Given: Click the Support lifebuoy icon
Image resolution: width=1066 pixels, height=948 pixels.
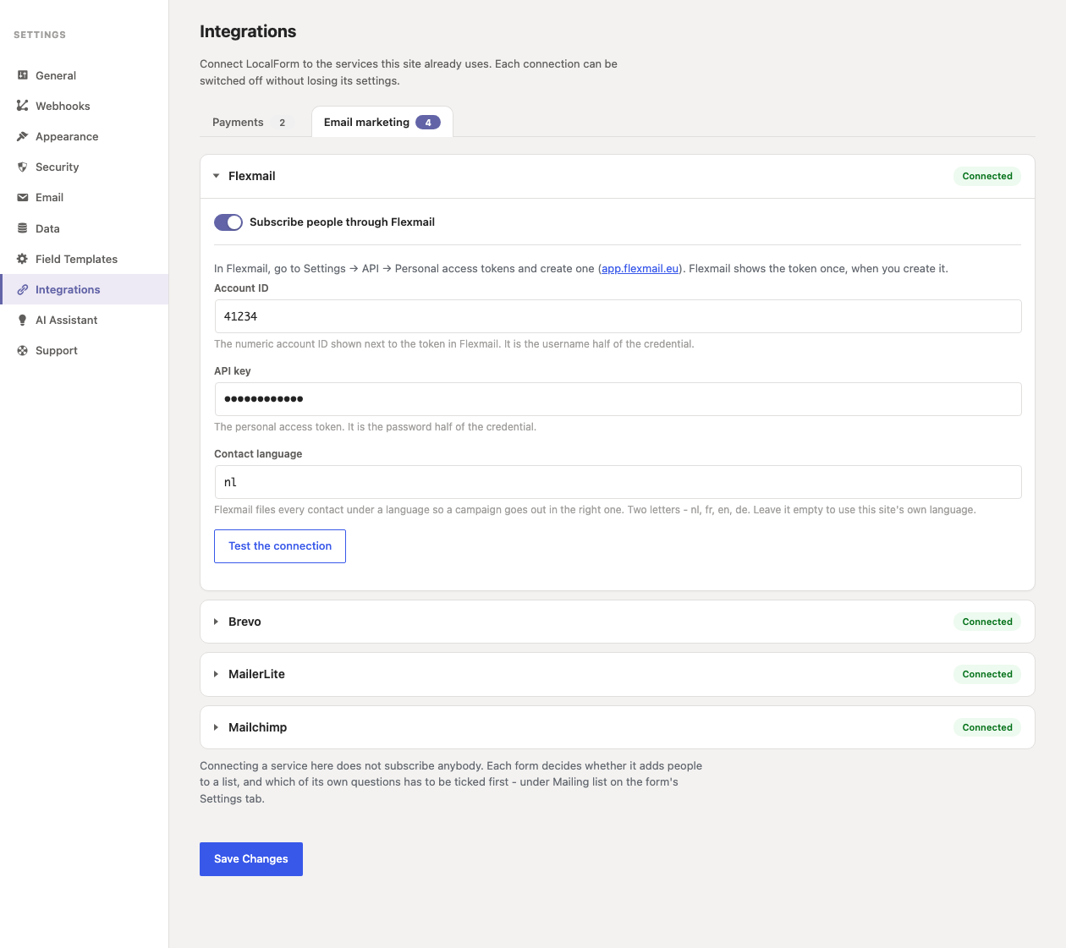Looking at the screenshot, I should (x=23, y=350).
